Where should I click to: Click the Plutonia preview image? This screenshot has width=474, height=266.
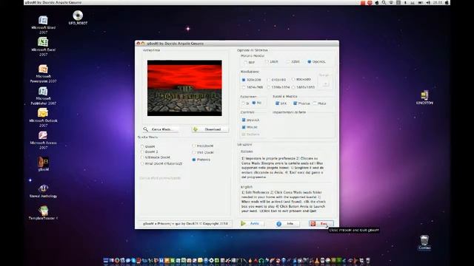pos(184,88)
